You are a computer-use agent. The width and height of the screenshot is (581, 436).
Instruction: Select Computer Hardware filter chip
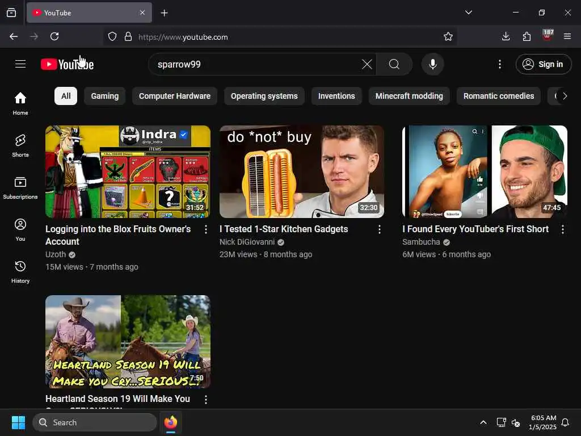(175, 96)
